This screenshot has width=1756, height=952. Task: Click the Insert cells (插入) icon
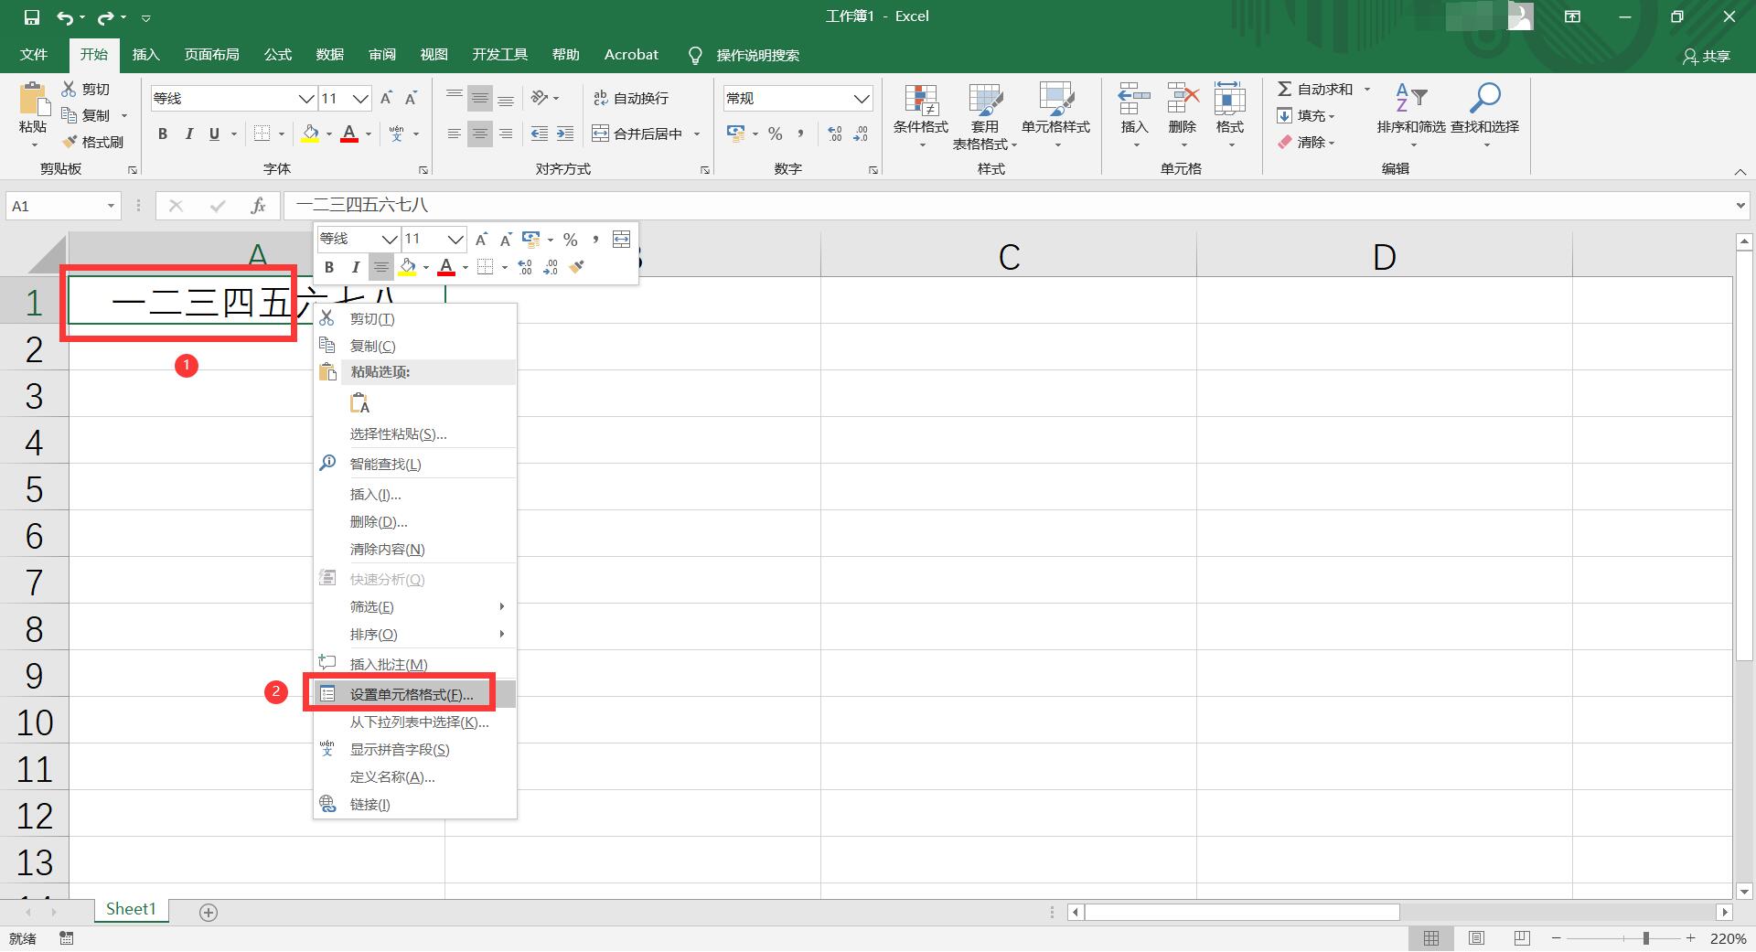[1134, 99]
